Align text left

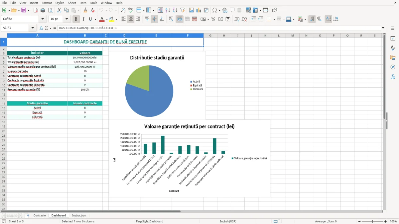pyautogui.click(x=123, y=19)
